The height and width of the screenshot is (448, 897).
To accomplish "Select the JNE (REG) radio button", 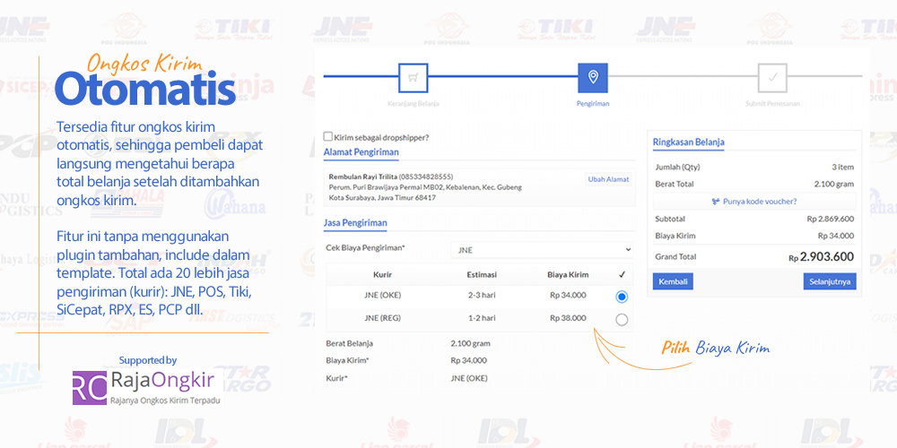I will click(622, 320).
